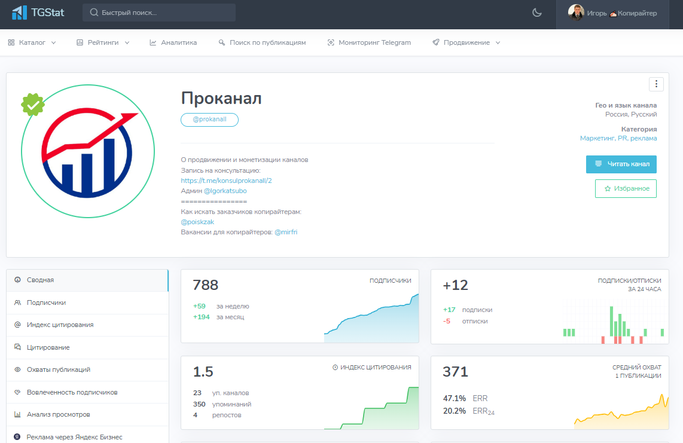Screen dimensions: 683x443
Task: Toggle dark mode moon icon
Action: tap(537, 13)
